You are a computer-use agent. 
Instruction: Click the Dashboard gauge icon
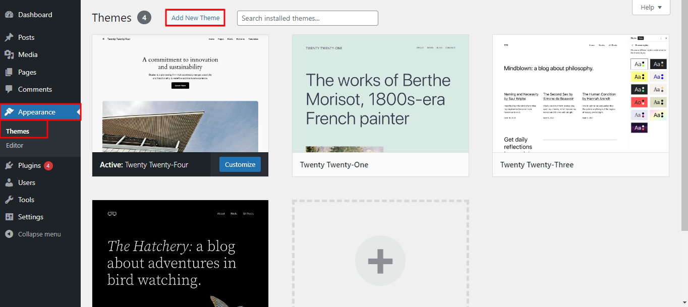click(x=9, y=15)
